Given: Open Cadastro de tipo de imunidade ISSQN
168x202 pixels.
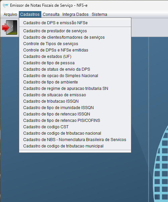Looking at the screenshot, I should coord(75,108).
